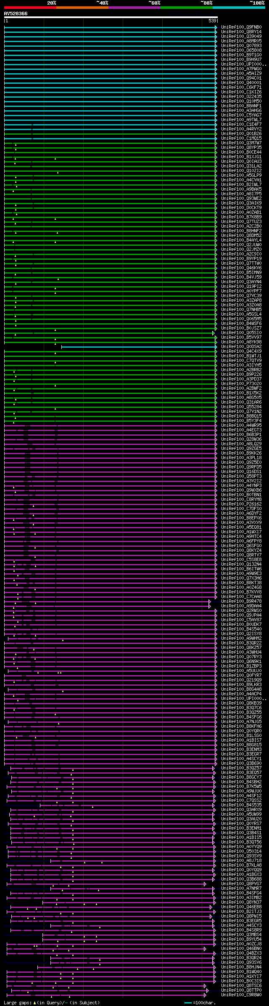Image resolution: width=269 pixels, height=1006 pixels.
Task: Select label UniRef100_C1MQ15
Action: pos(241,138)
